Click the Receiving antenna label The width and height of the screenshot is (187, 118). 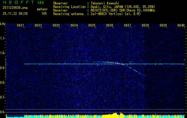pos(68,14)
